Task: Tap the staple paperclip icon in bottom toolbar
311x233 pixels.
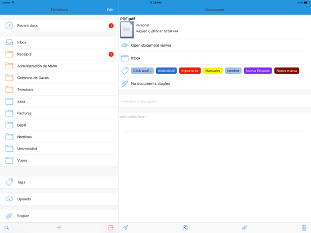Action: point(245,227)
